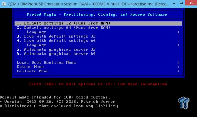Expand second Language submenu arrow
197x117 pixels.
(x=178, y=45)
